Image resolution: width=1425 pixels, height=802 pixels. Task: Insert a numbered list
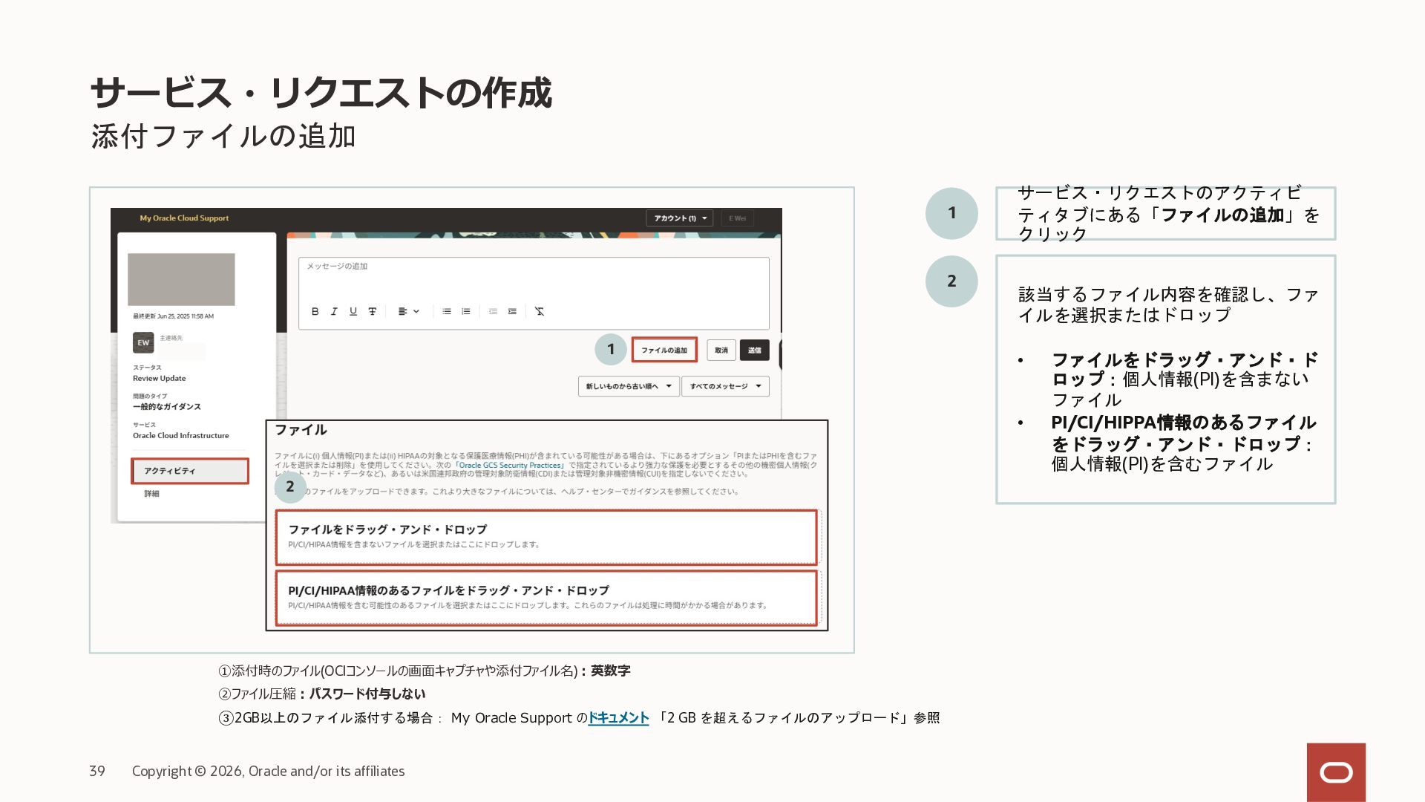(466, 311)
